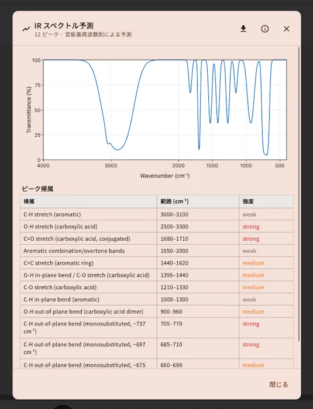Close the IR spectrum dialog with X
Screen dimensions: 313x409
click(x=287, y=29)
